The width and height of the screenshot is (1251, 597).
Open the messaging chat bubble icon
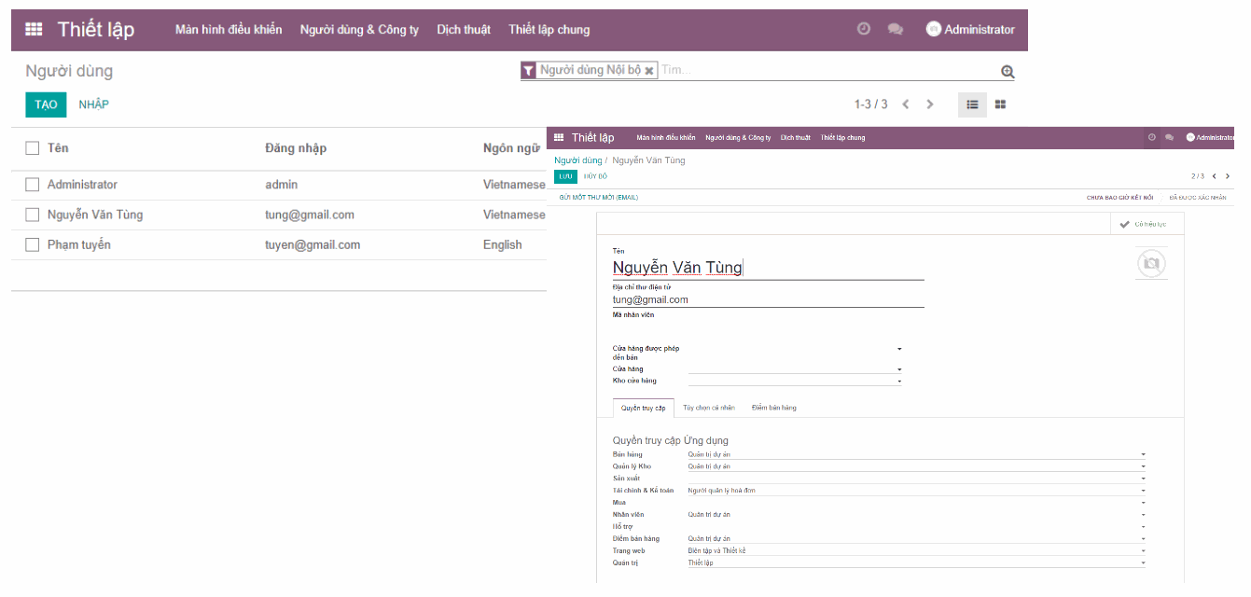896,29
